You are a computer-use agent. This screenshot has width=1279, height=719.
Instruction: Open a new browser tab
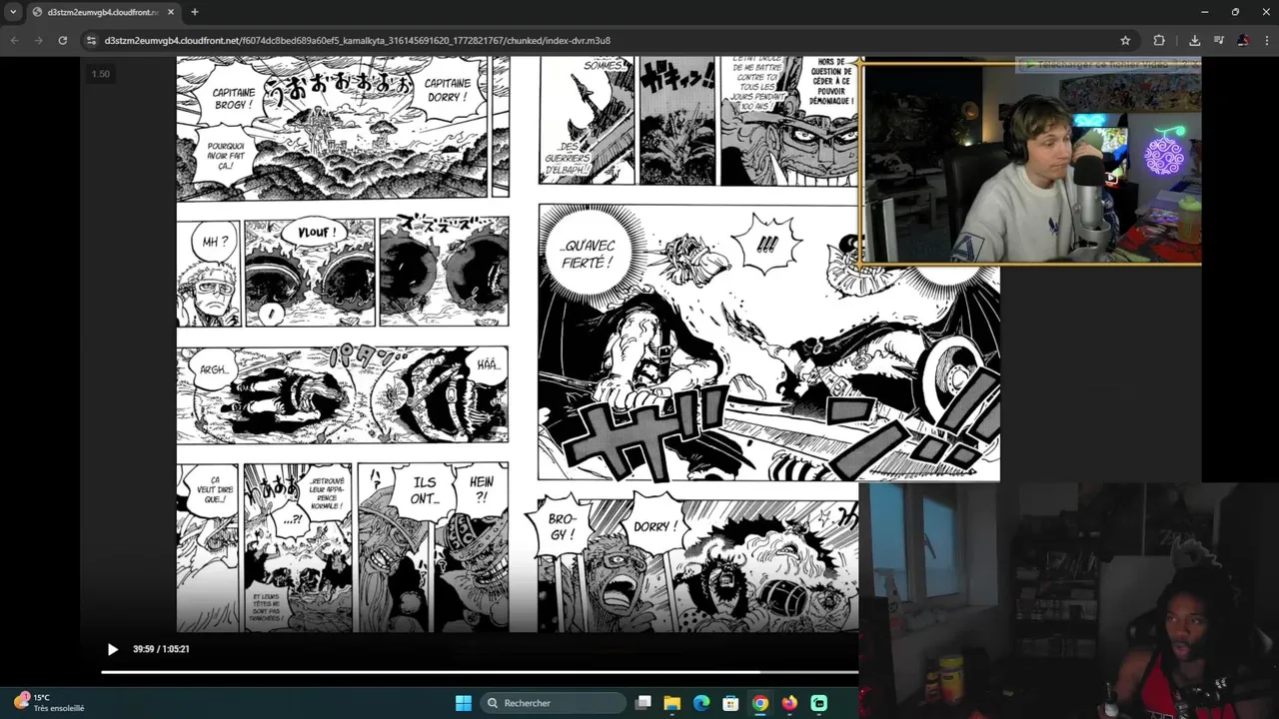pos(194,12)
